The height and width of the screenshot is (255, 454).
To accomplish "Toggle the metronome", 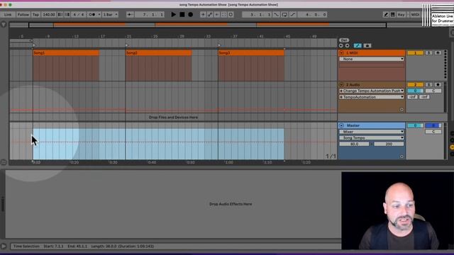I will 92,14.
